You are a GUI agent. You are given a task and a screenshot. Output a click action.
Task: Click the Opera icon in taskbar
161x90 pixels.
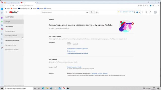tap(64, 88)
